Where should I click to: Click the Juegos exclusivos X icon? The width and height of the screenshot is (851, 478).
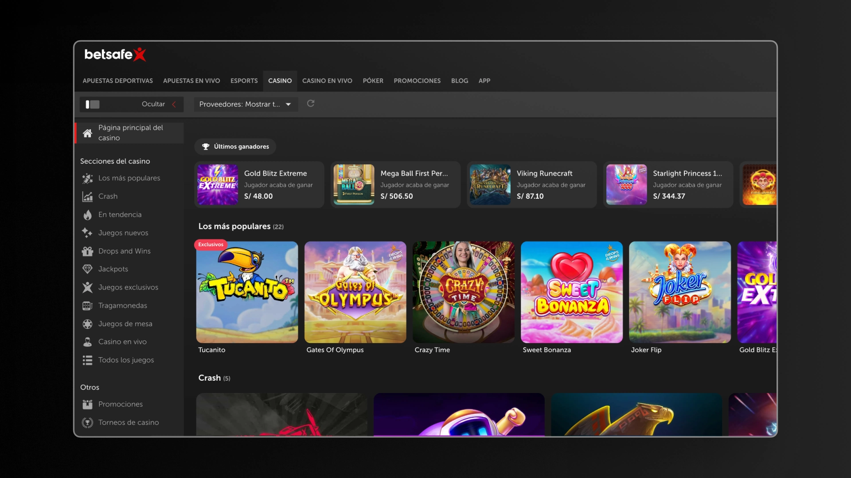(87, 287)
